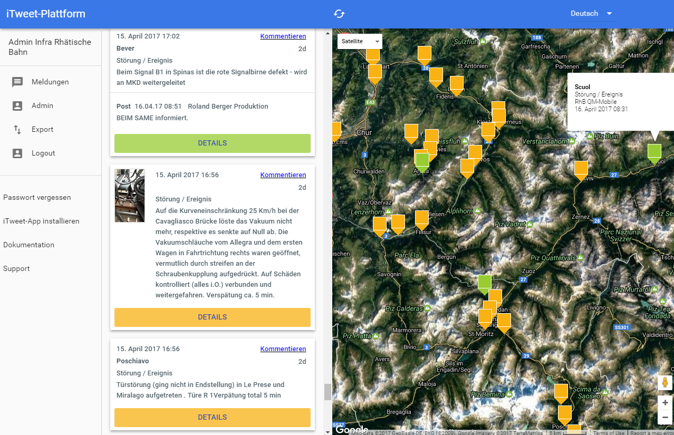Click the Piz Buin label on the map
674x435 pixels.
tap(606, 136)
